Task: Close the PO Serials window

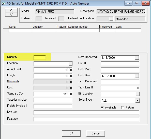Action: tap(145, 3)
